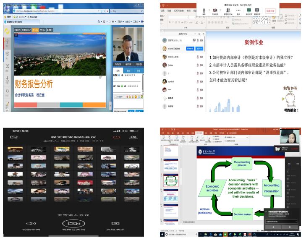Screen dimensions: 306x240
Task: Click the download icon in the classroom sidebar
Action: click(x=8, y=79)
